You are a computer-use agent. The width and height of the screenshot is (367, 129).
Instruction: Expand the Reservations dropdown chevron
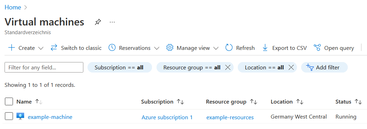tap(157, 48)
